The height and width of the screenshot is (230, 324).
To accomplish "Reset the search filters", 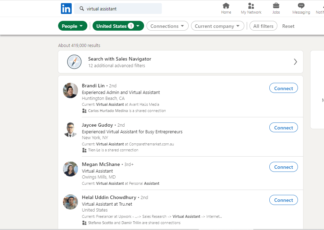I will [288, 26].
